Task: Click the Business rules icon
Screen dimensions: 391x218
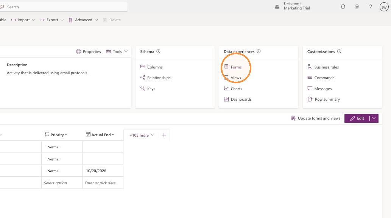Action: [310, 67]
